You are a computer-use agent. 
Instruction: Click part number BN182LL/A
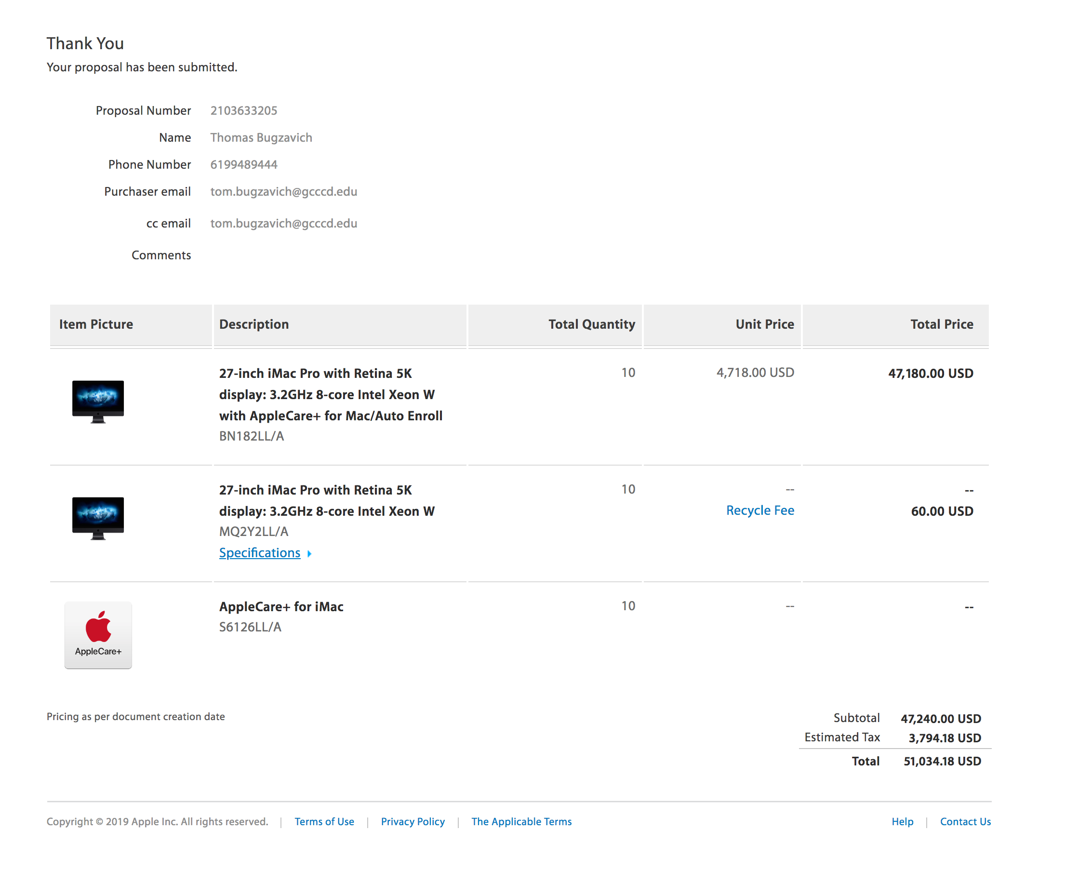(251, 436)
